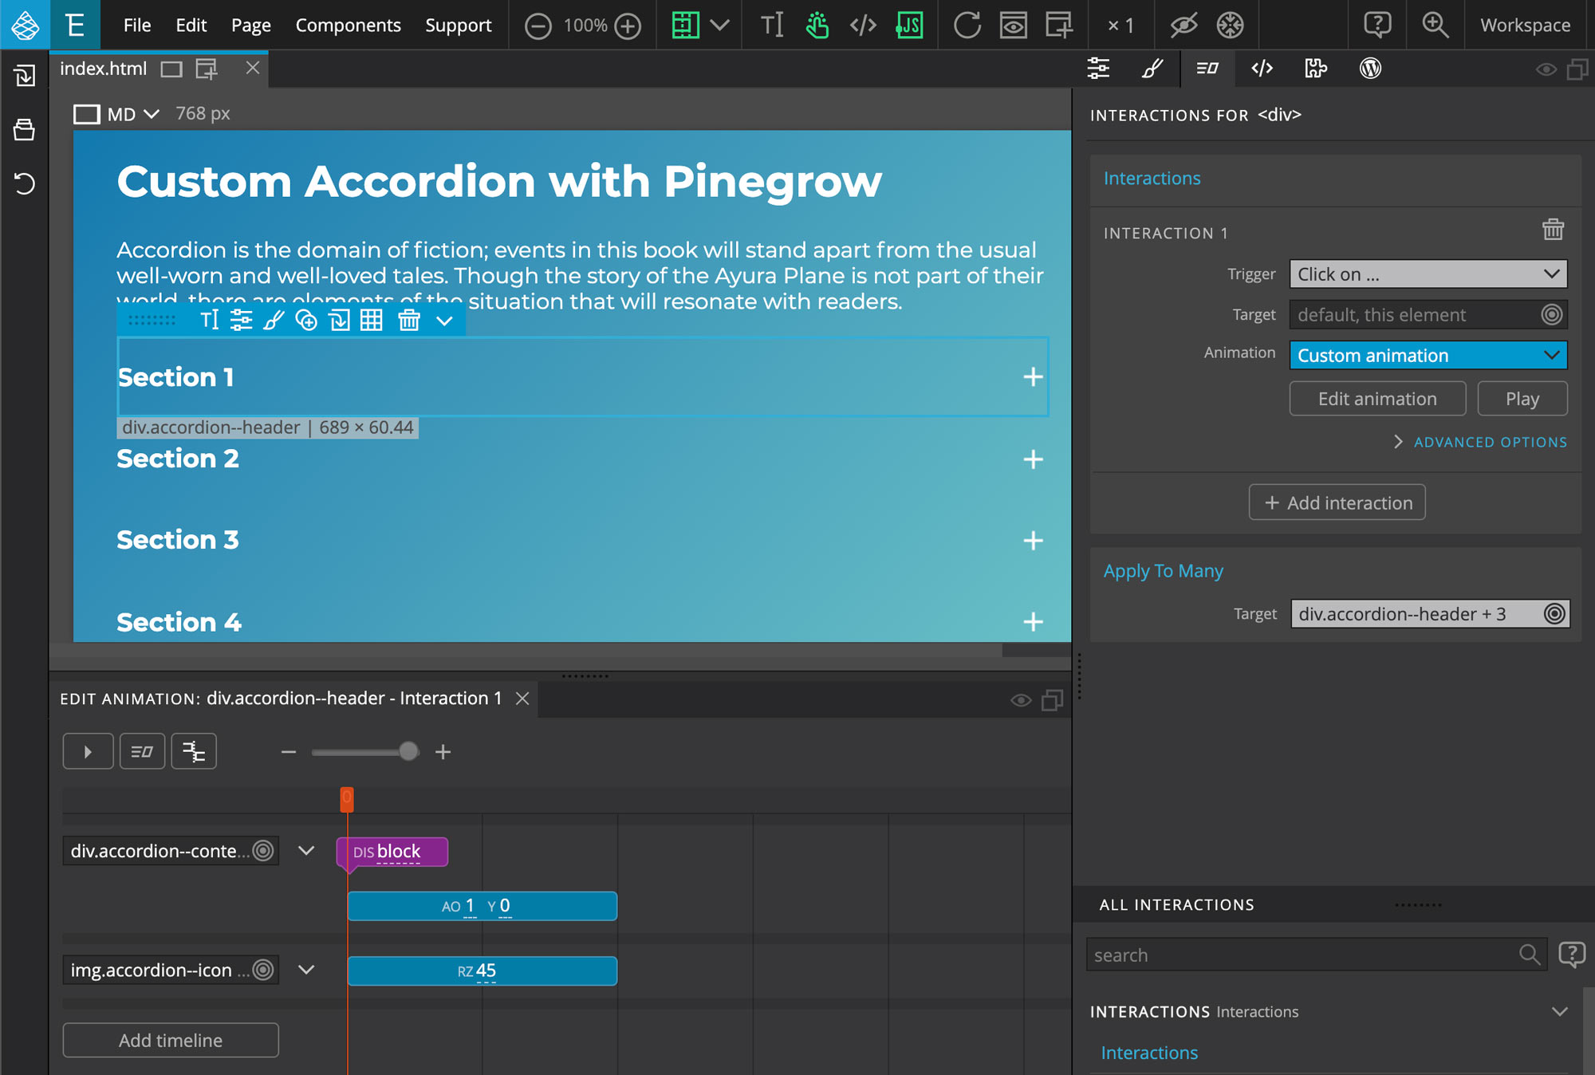Select the DIS block keyframe

[x=392, y=852]
